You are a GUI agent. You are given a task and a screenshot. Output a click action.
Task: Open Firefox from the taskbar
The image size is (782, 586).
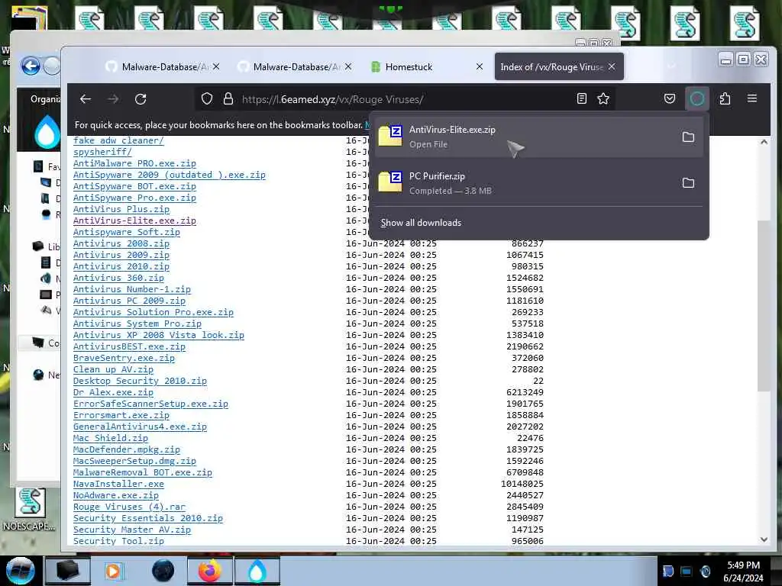pos(209,571)
